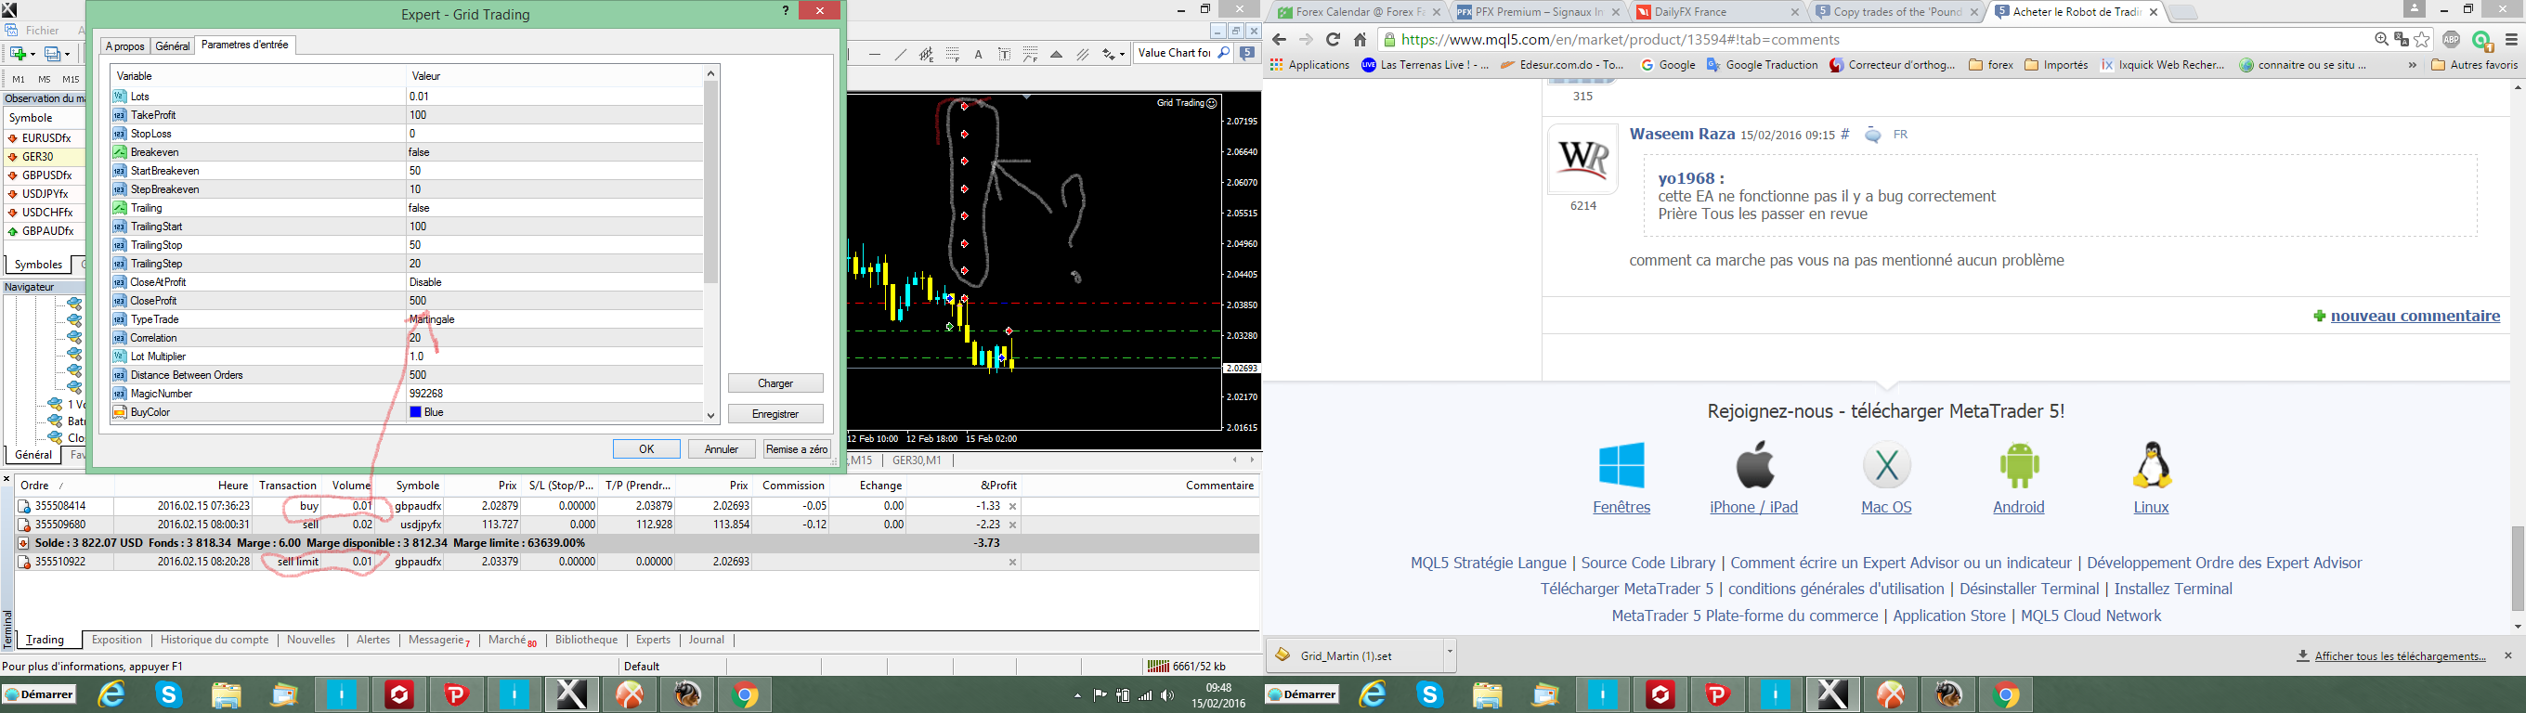Screen dimensions: 2526x713
Task: Show hidden system tray icons arrow
Action: [1077, 695]
